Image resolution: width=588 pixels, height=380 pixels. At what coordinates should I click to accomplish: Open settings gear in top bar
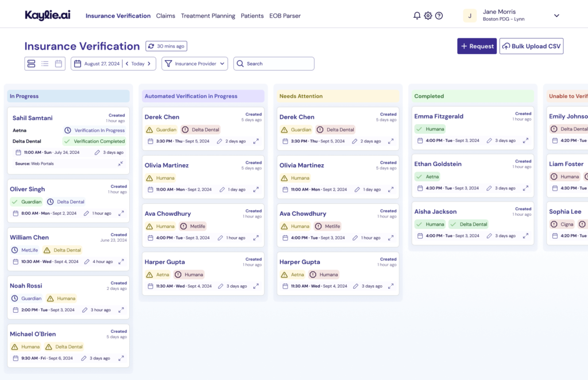428,16
